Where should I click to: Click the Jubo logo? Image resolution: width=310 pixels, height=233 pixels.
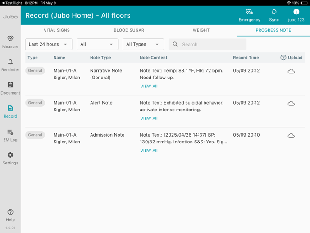click(10, 17)
